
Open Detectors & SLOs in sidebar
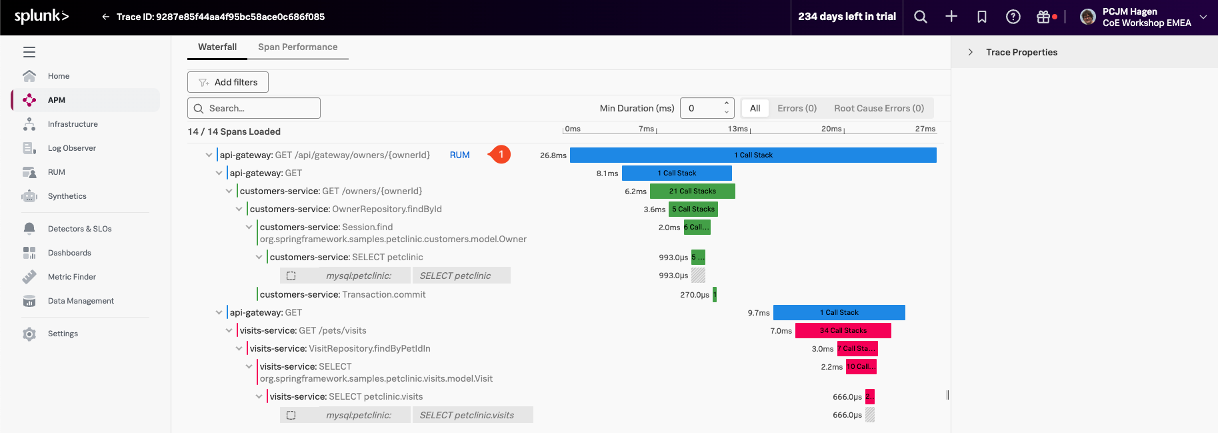79,229
